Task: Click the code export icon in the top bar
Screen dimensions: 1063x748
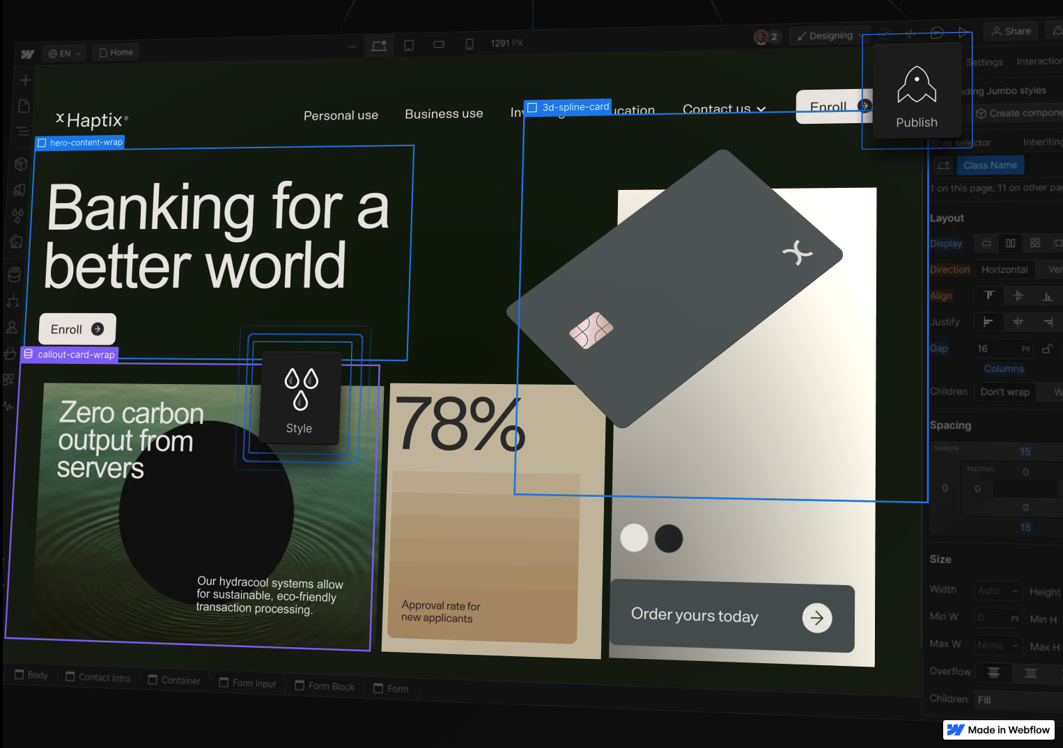Action: coord(911,33)
